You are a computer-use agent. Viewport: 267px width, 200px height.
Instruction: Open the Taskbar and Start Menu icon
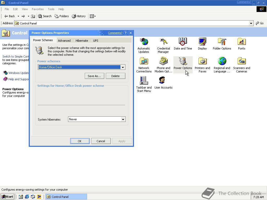(144, 84)
